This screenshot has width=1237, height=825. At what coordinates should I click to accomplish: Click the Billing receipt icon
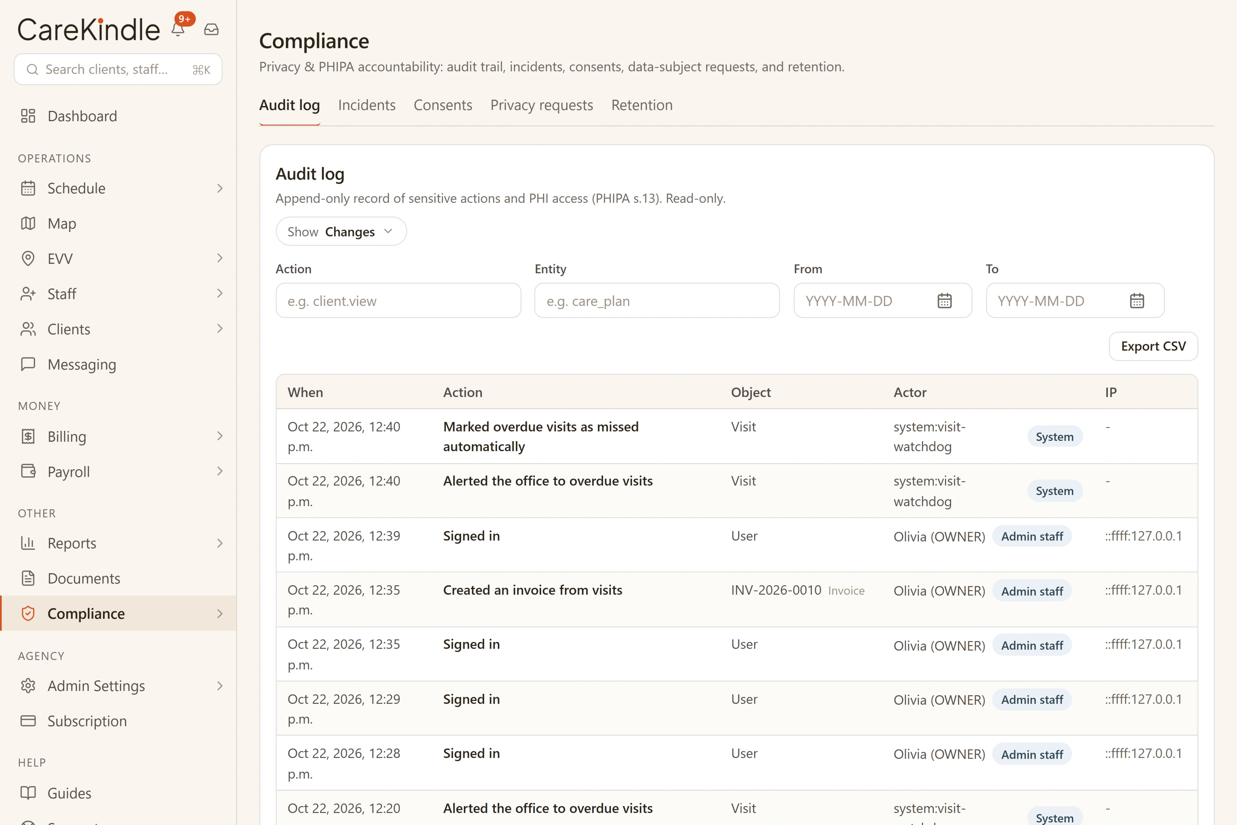pyautogui.click(x=28, y=436)
